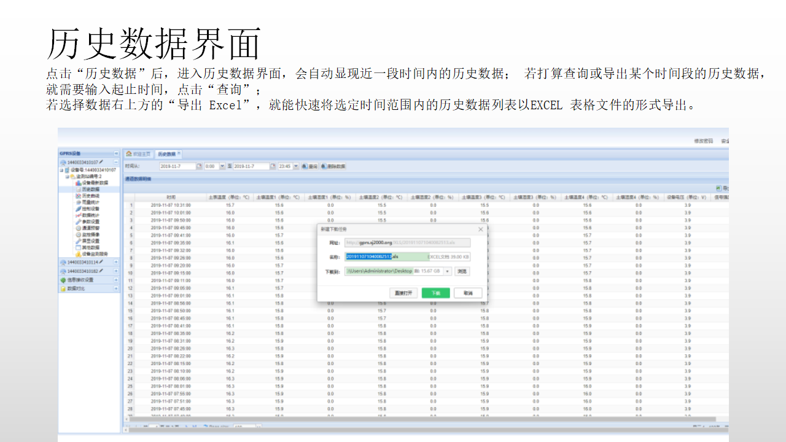Click 修改密码 change password link
786x442 pixels.
pyautogui.click(x=703, y=141)
